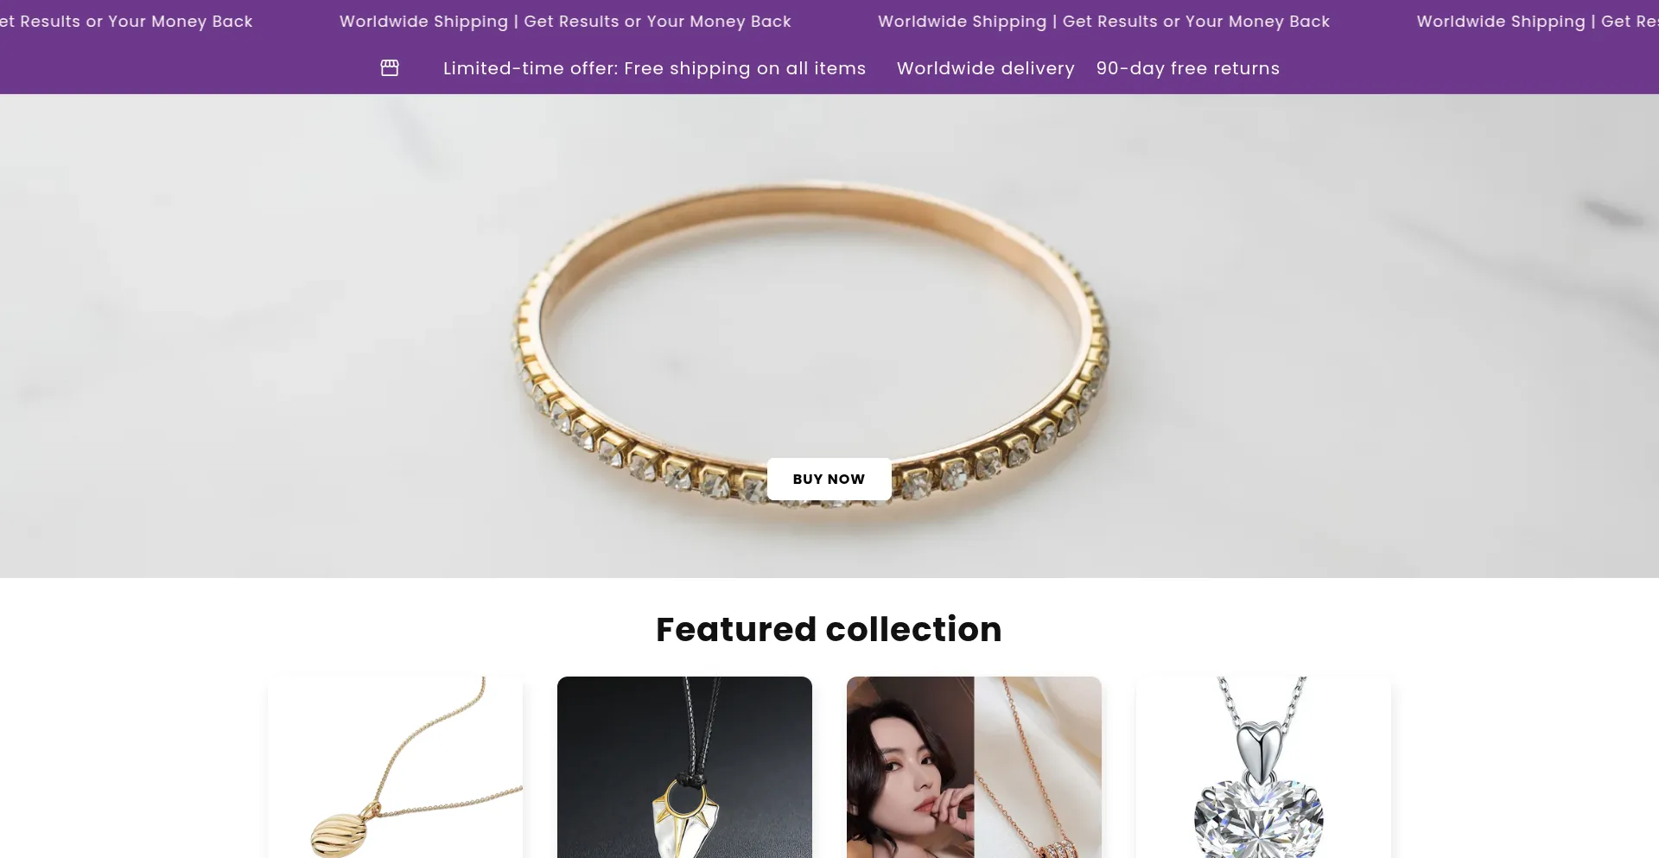The height and width of the screenshot is (858, 1659).
Task: Open the gold shell pendant necklace product
Action: coord(395,767)
